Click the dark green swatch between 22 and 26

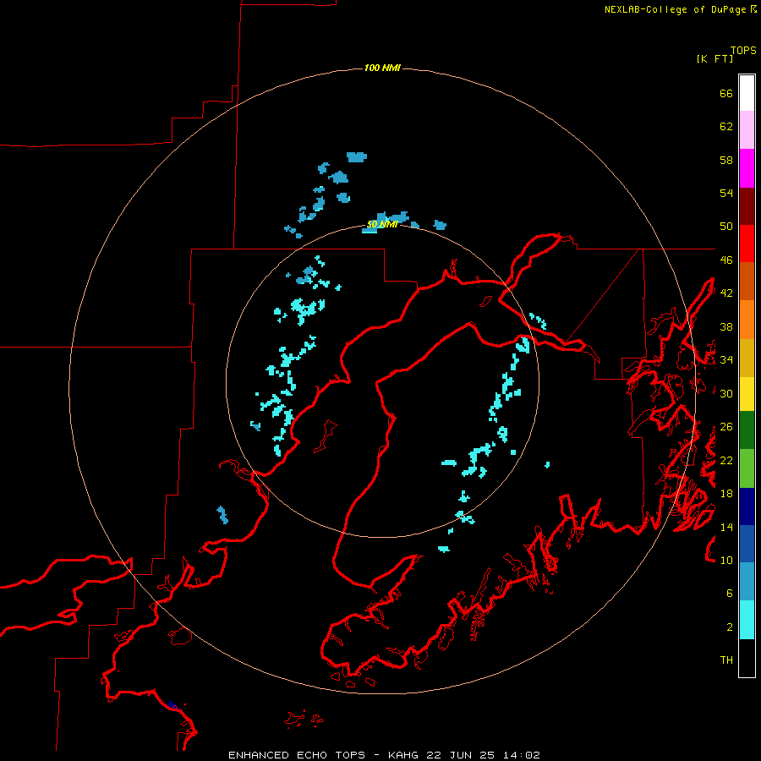click(747, 430)
